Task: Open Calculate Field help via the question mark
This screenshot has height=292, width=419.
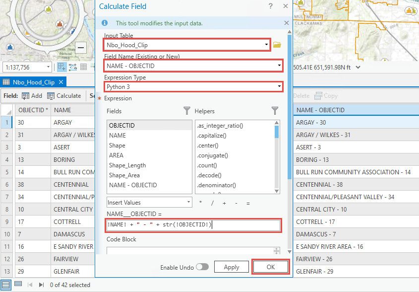Action: pyautogui.click(x=270, y=6)
